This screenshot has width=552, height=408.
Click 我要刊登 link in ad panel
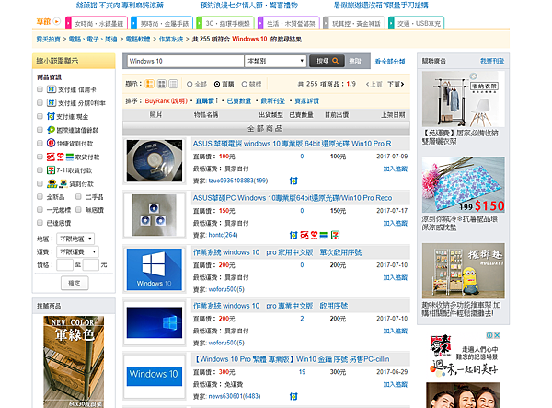click(492, 61)
